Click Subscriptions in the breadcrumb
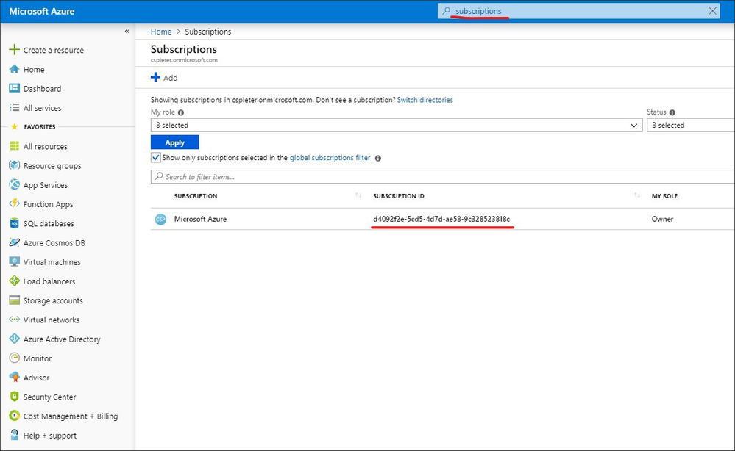 click(208, 32)
